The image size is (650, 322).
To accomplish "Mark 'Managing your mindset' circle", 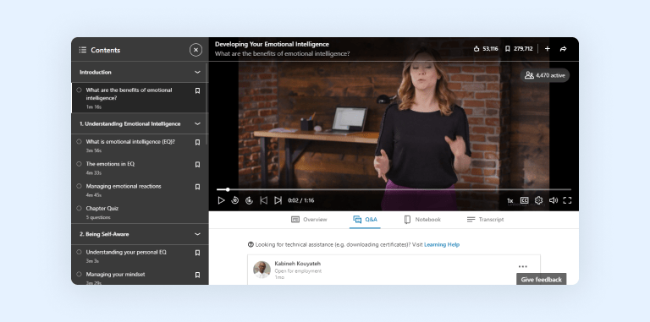I will (80, 274).
